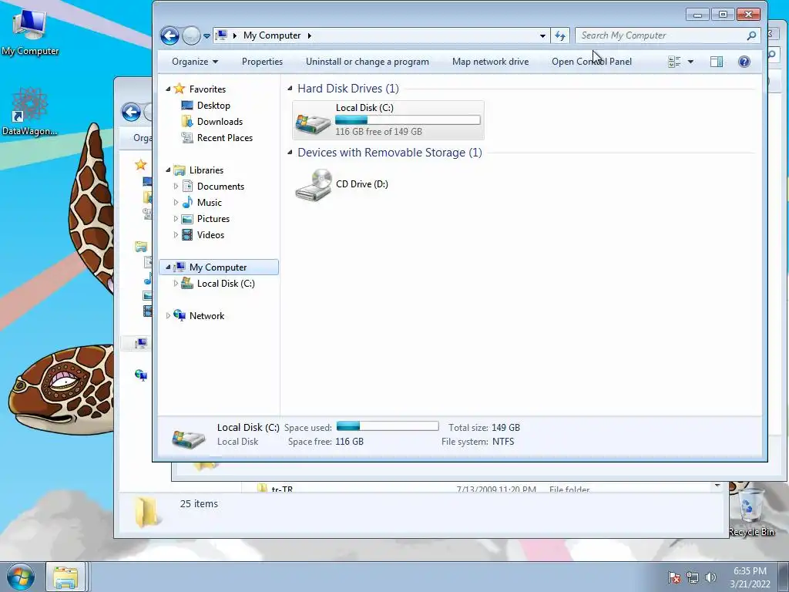Expand Local Disk (C:) in tree
The width and height of the screenshot is (789, 592).
coord(176,284)
